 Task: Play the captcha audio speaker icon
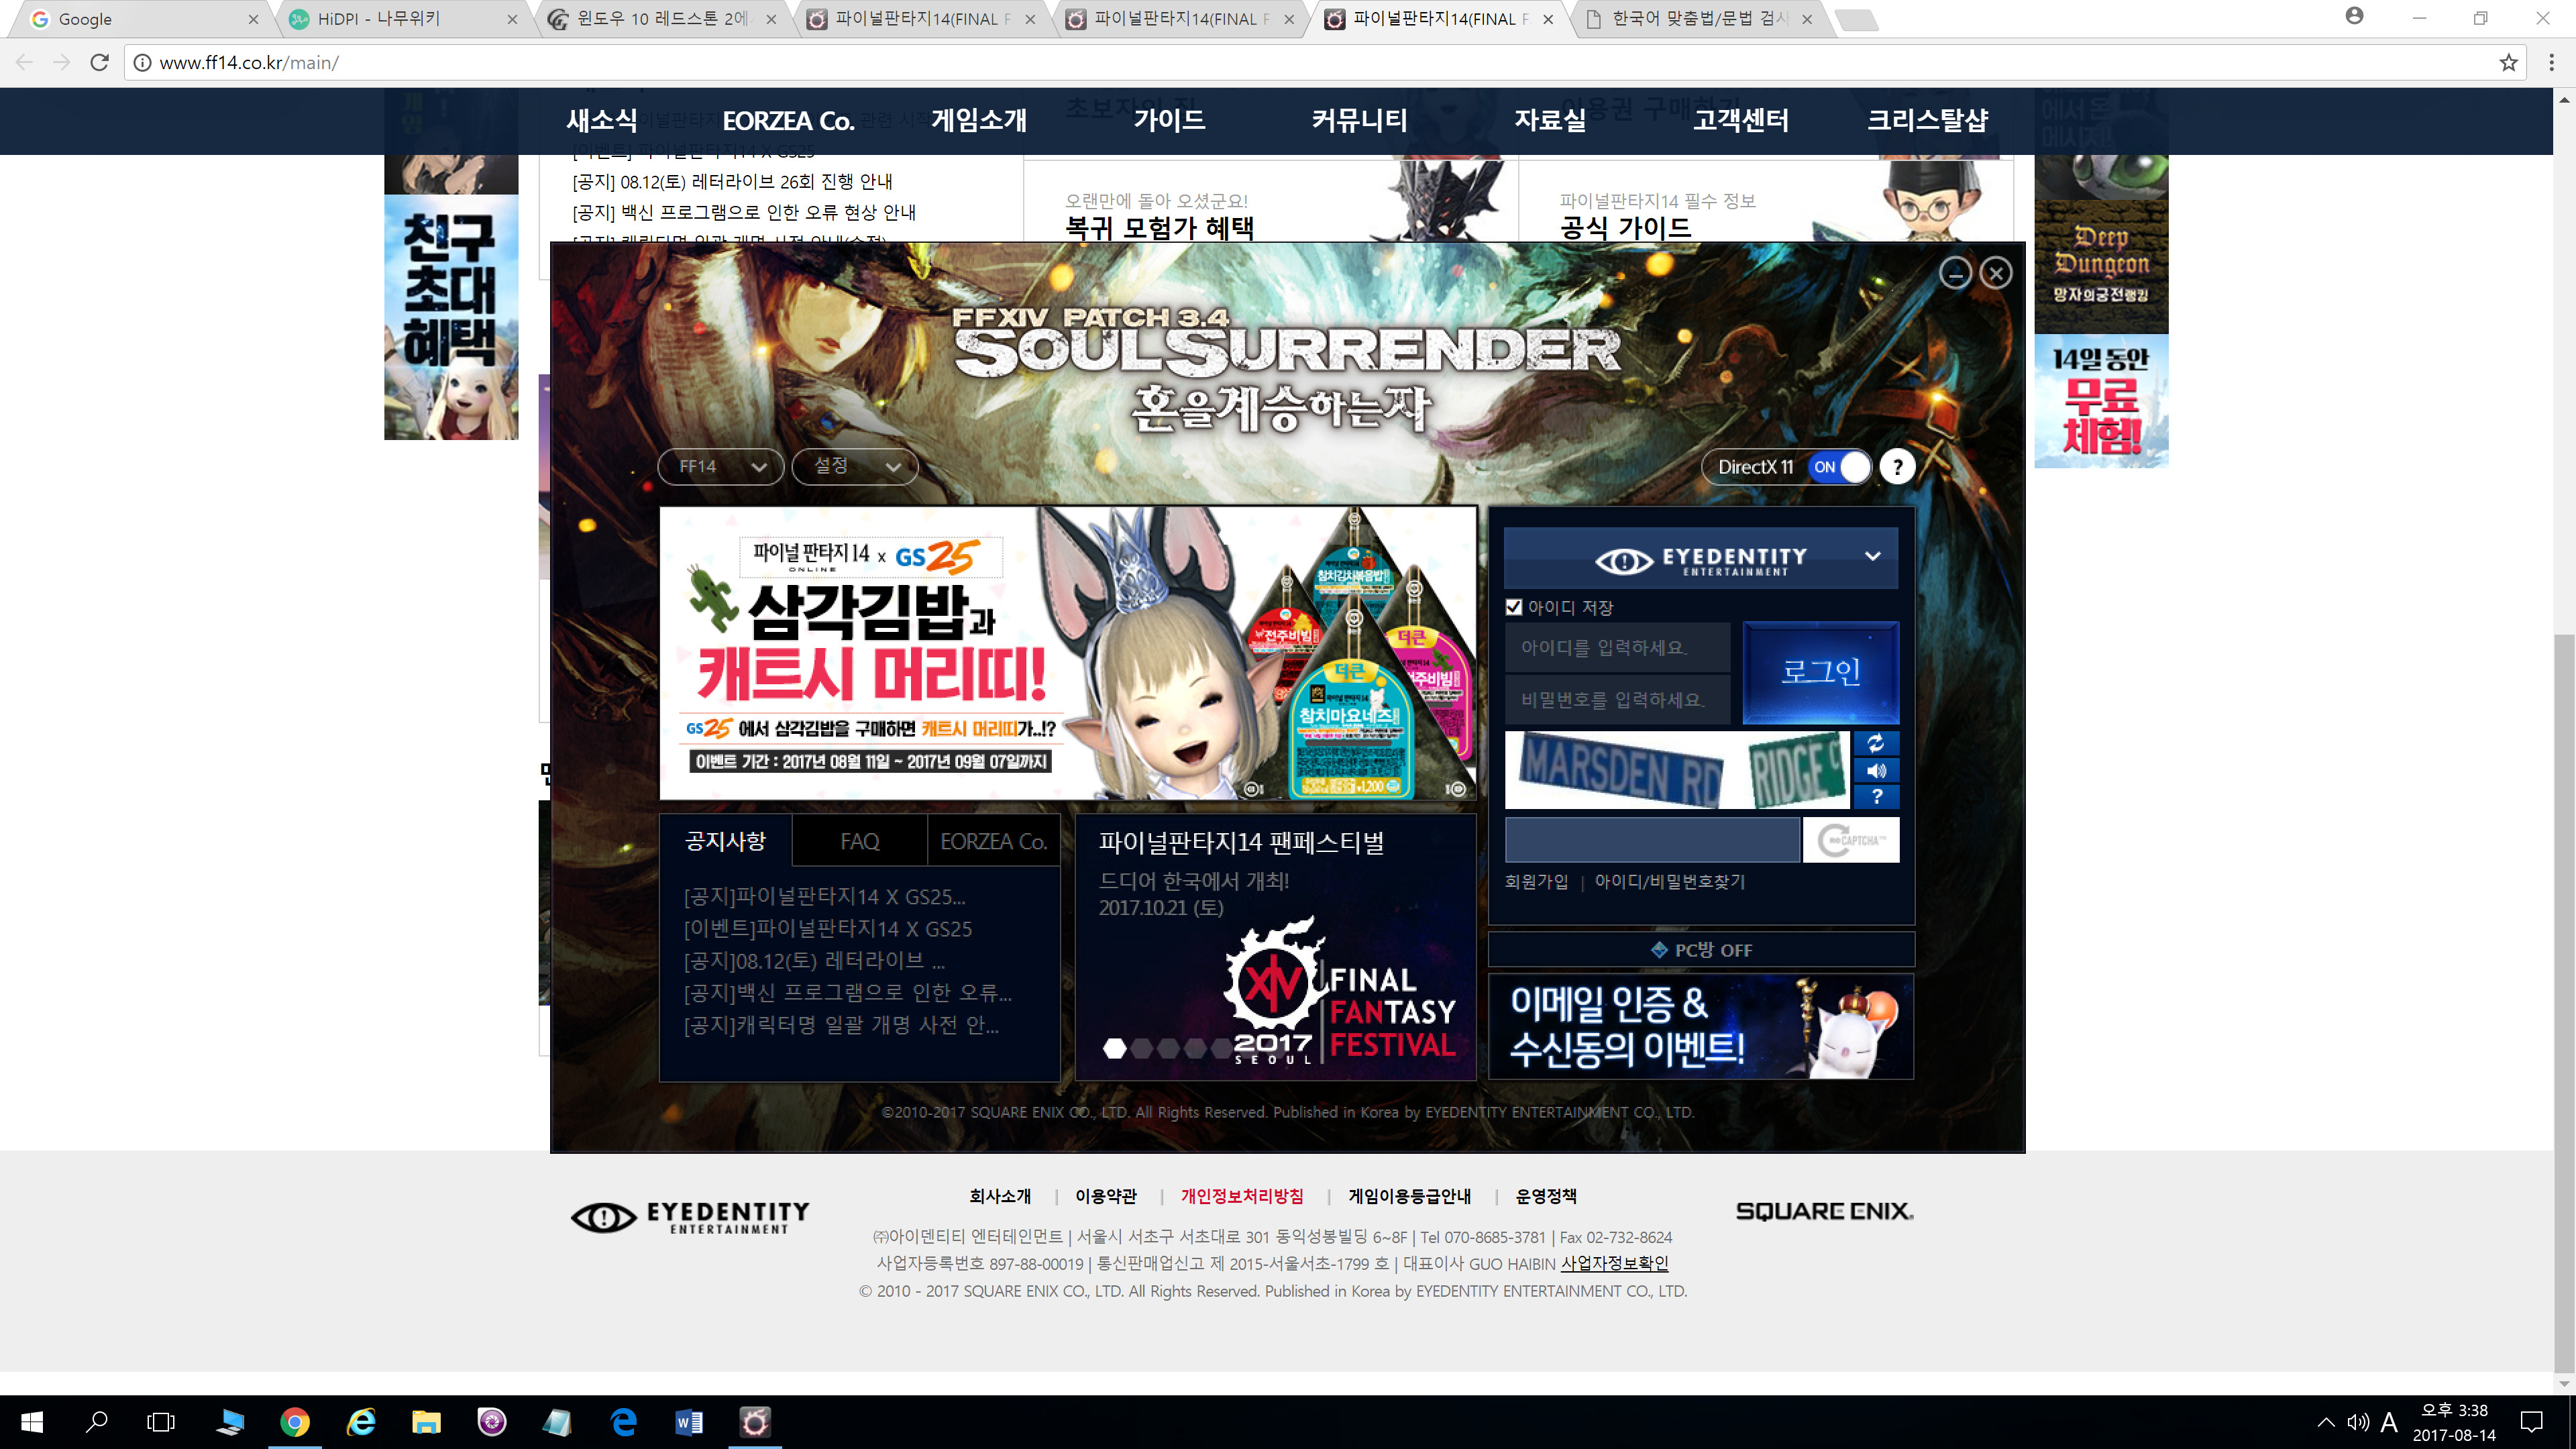point(1876,770)
